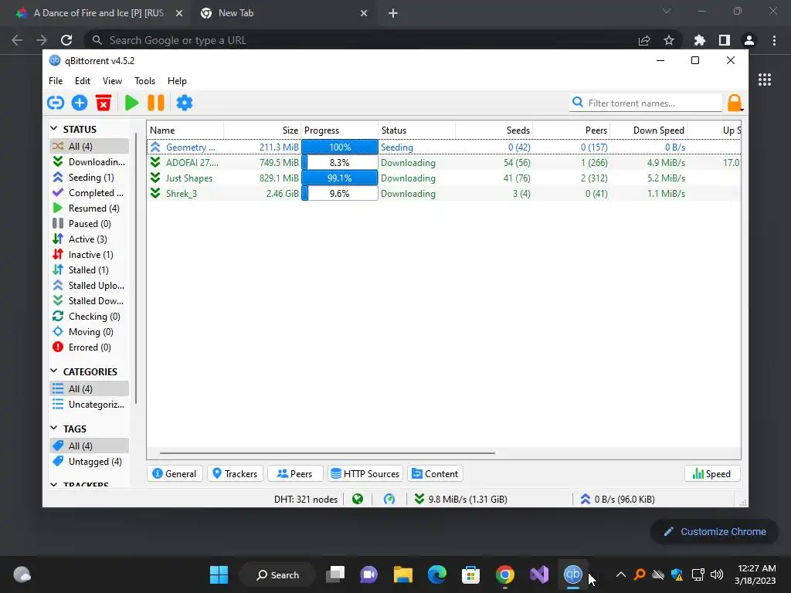Open the File menu

pos(56,80)
